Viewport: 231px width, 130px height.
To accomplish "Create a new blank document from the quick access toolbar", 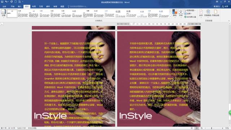I will 16,1.
